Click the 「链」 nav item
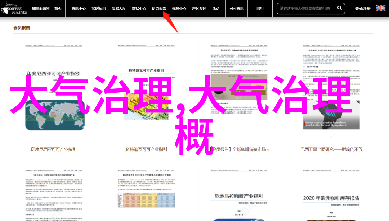The height and width of the screenshot is (221, 389). pos(260,8)
